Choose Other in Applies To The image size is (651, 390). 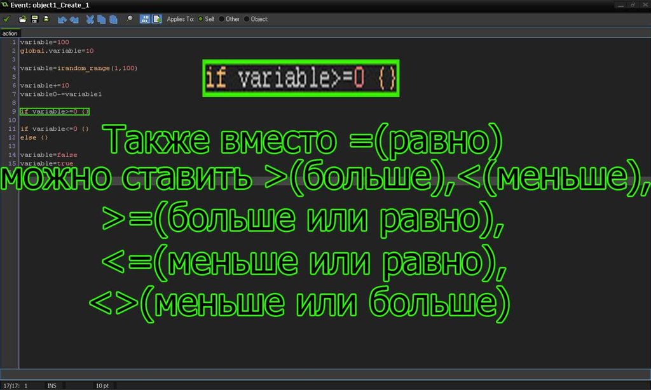(x=222, y=19)
